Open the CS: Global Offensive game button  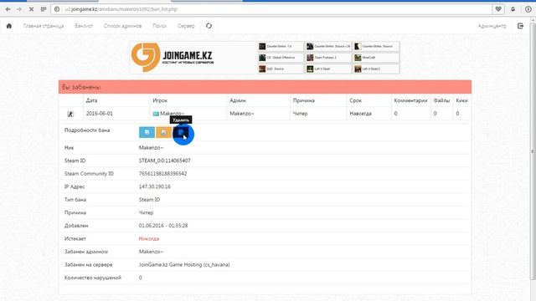281,58
